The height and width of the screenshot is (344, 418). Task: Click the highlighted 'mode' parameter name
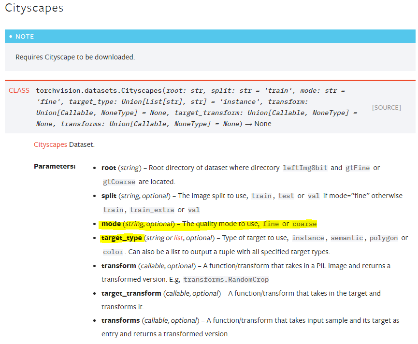111,224
